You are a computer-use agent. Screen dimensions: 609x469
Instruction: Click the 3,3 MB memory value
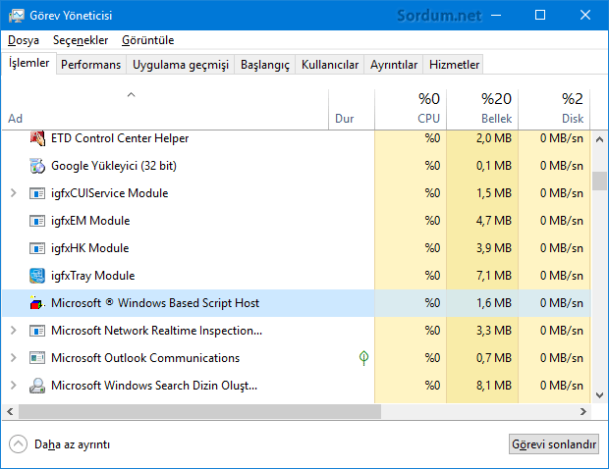click(494, 331)
